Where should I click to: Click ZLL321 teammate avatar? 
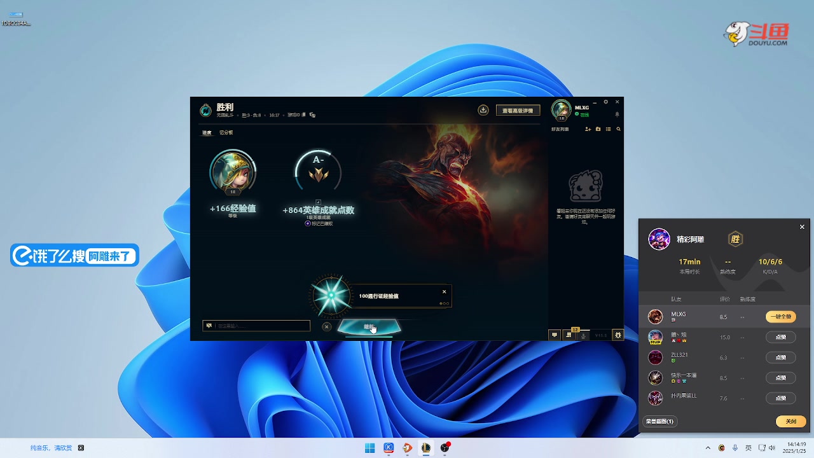(655, 357)
